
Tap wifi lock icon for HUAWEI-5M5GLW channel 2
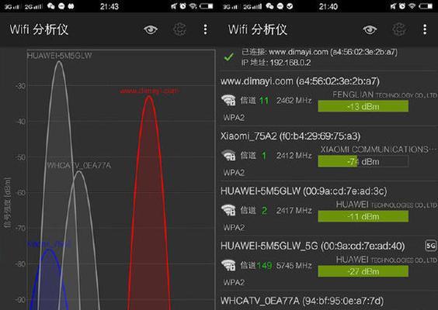[x=228, y=210]
